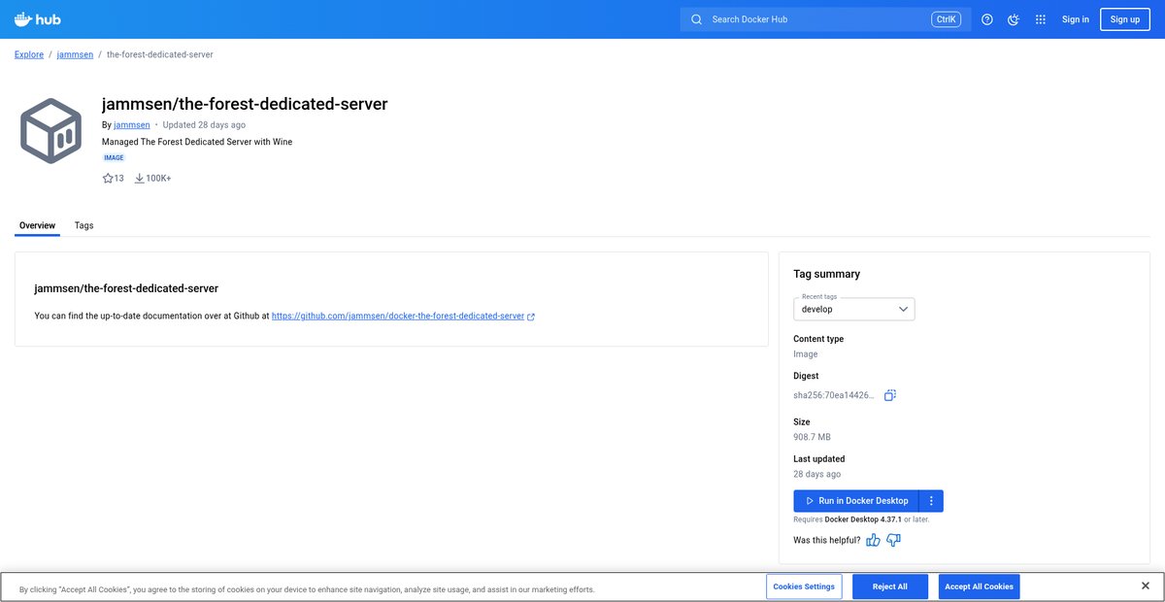
Task: Click the download icon beside 100K+
Action: [x=139, y=179]
